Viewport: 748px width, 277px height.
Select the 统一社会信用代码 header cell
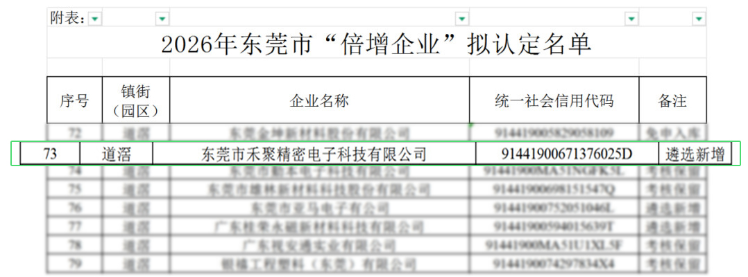coord(554,100)
